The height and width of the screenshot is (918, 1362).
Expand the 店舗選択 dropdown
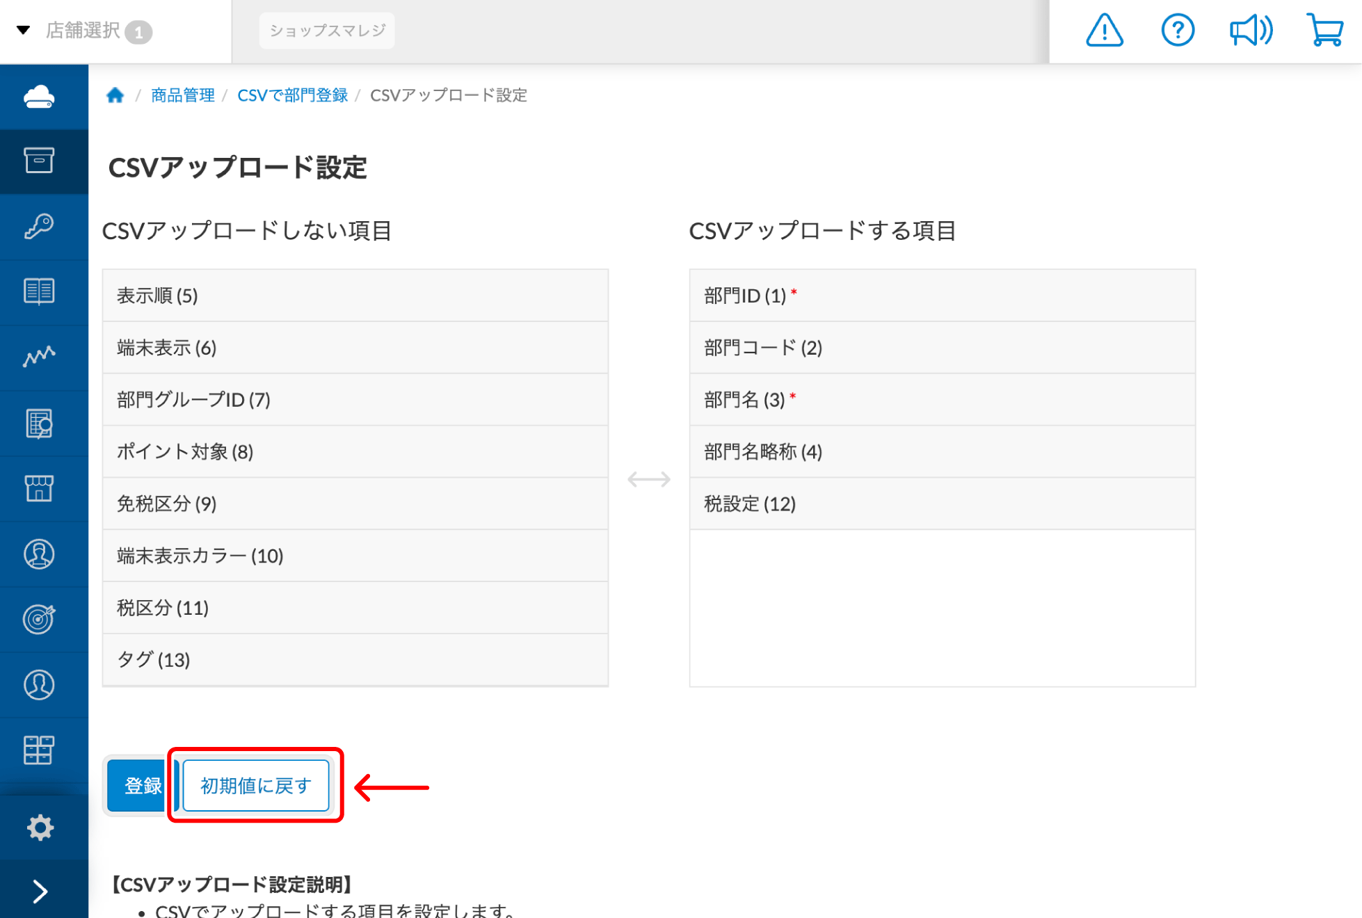(x=83, y=31)
